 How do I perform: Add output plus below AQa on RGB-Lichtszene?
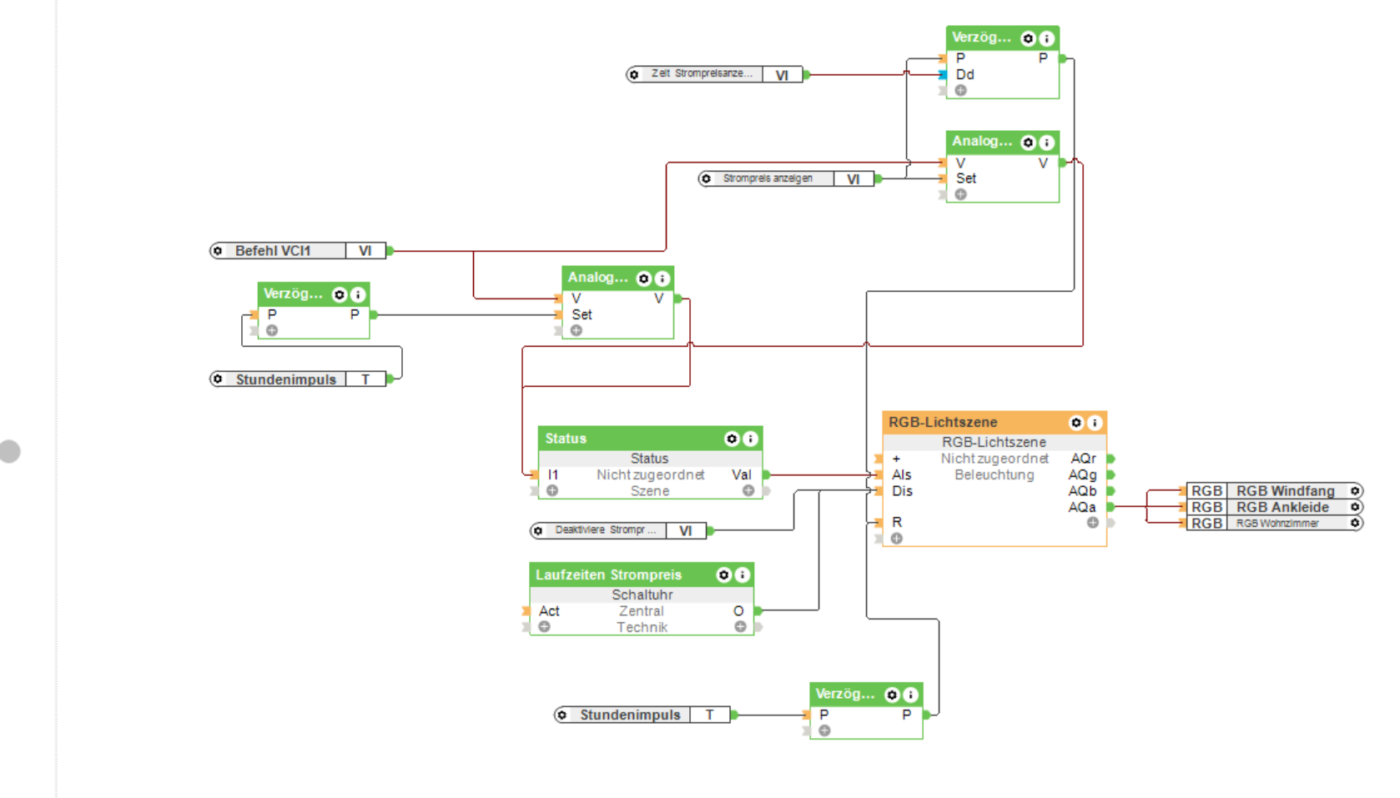pos(1092,523)
